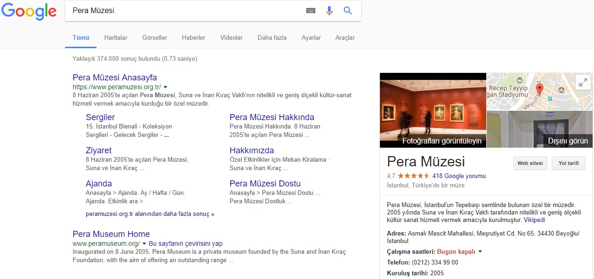Open the Pera Müzesi Dostu sitelink
The height and width of the screenshot is (279, 594).
pyautogui.click(x=265, y=184)
